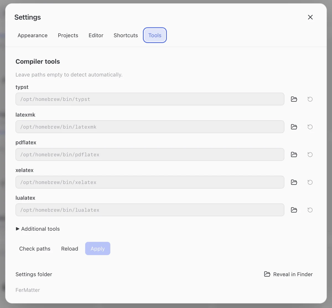Click the Reload button
332x308 pixels.
69,249
